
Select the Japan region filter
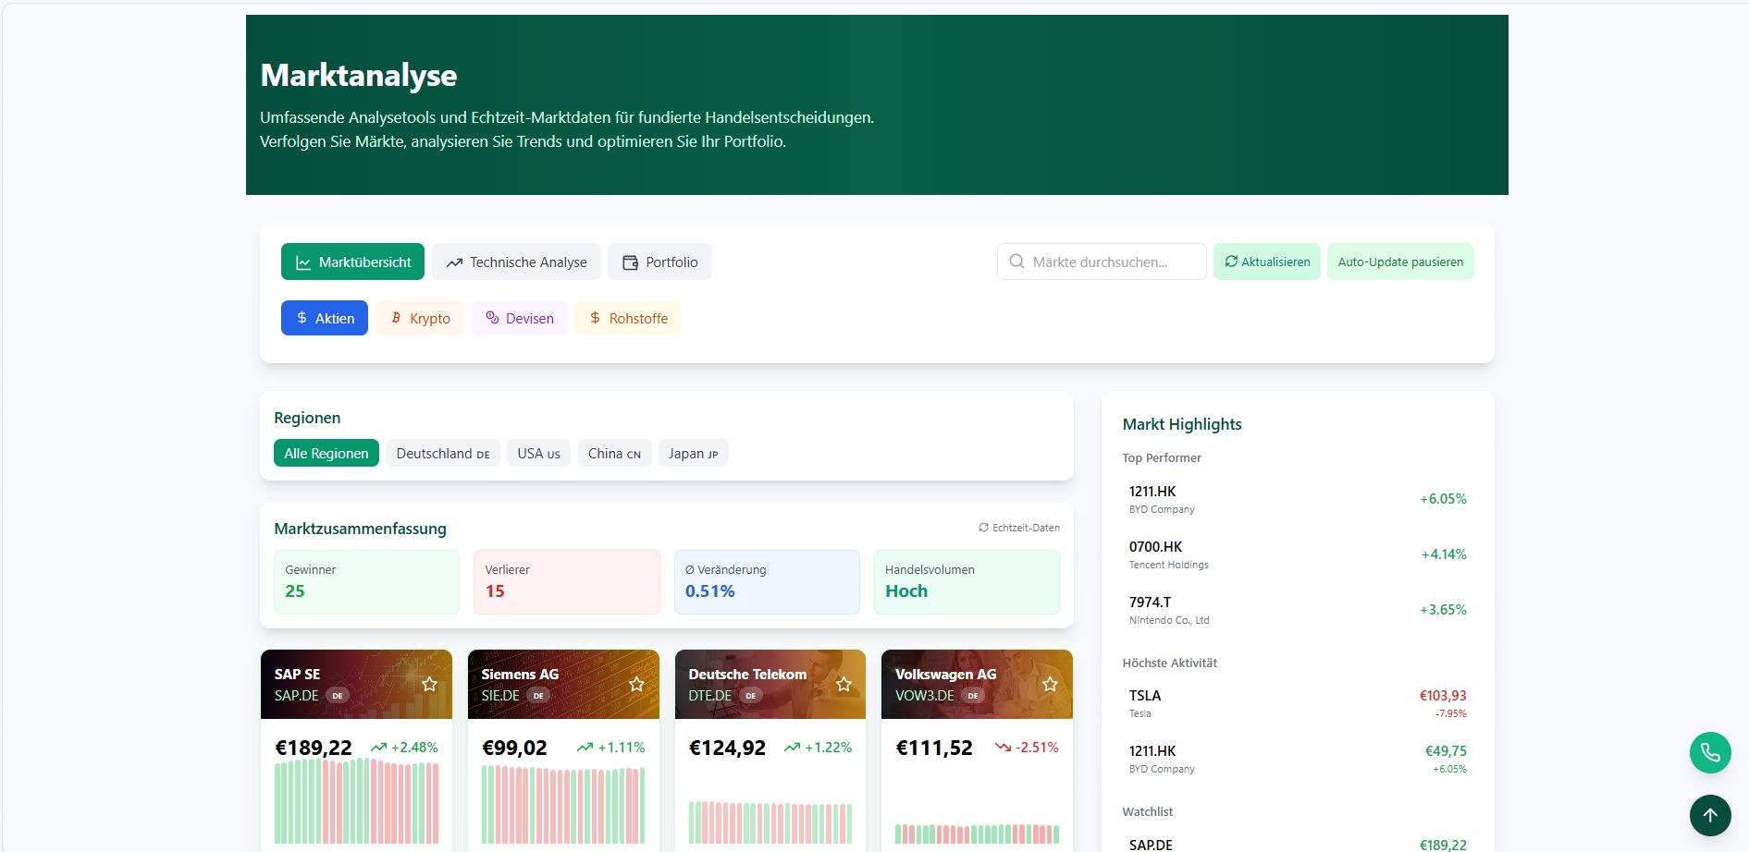click(693, 454)
